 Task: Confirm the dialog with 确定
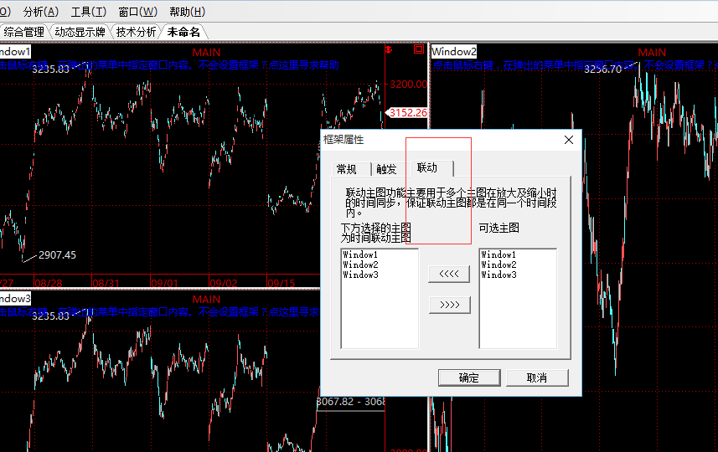pos(468,378)
